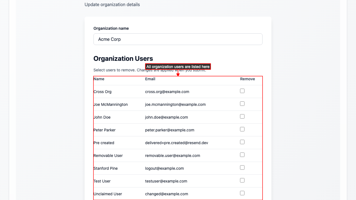
Task: Click the 'All organization users are listed here' tooltip
Action: click(x=178, y=67)
